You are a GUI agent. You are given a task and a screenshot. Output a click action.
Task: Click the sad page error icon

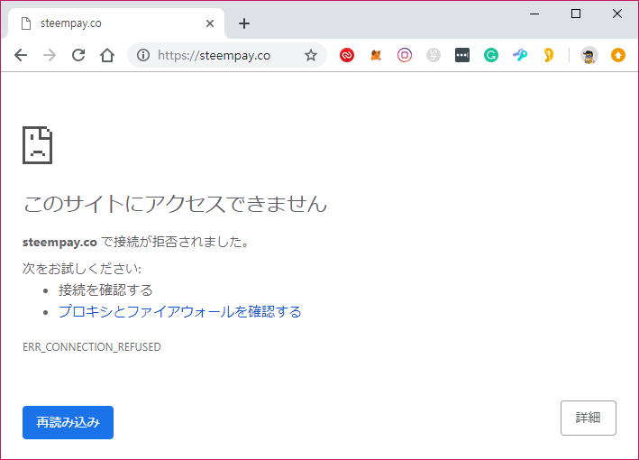coord(37,145)
